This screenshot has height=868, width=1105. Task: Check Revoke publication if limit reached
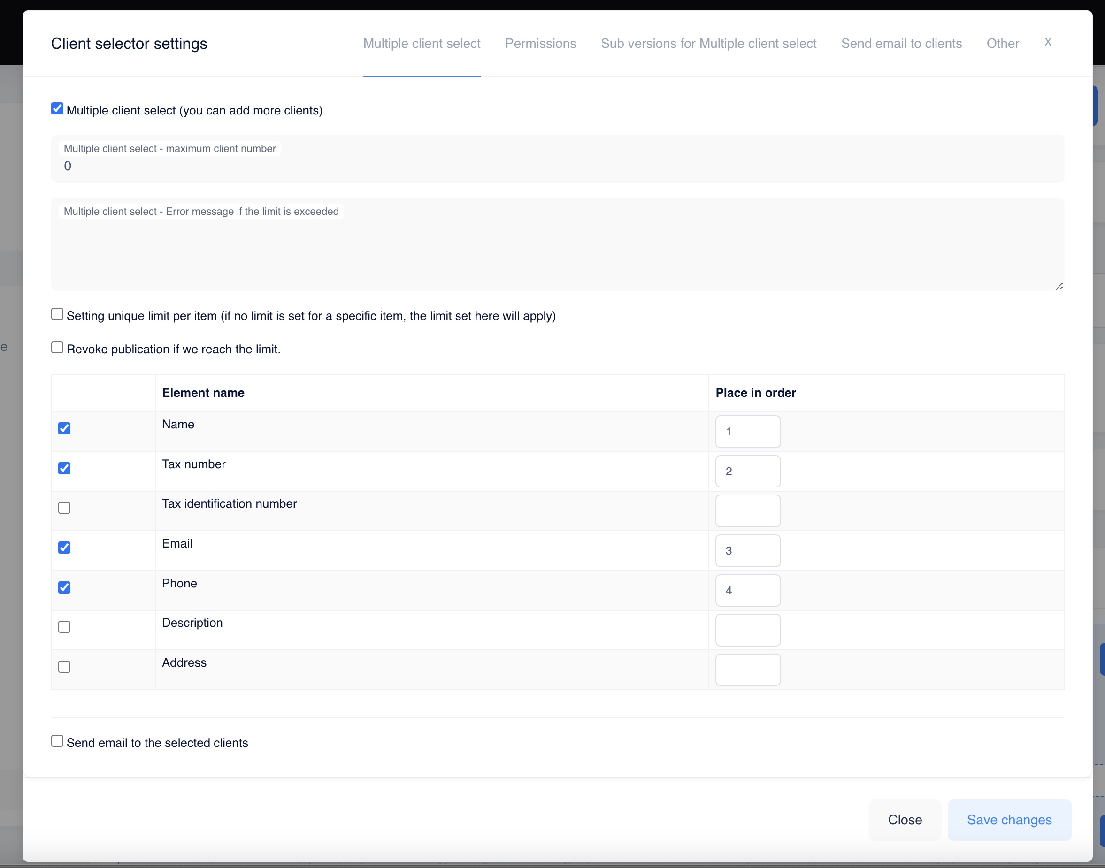click(57, 348)
